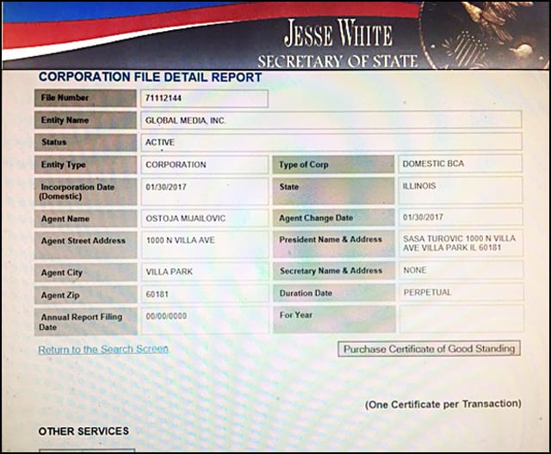Select agent city VILLA PARK value
Image resolution: width=551 pixels, height=454 pixels.
205,272
